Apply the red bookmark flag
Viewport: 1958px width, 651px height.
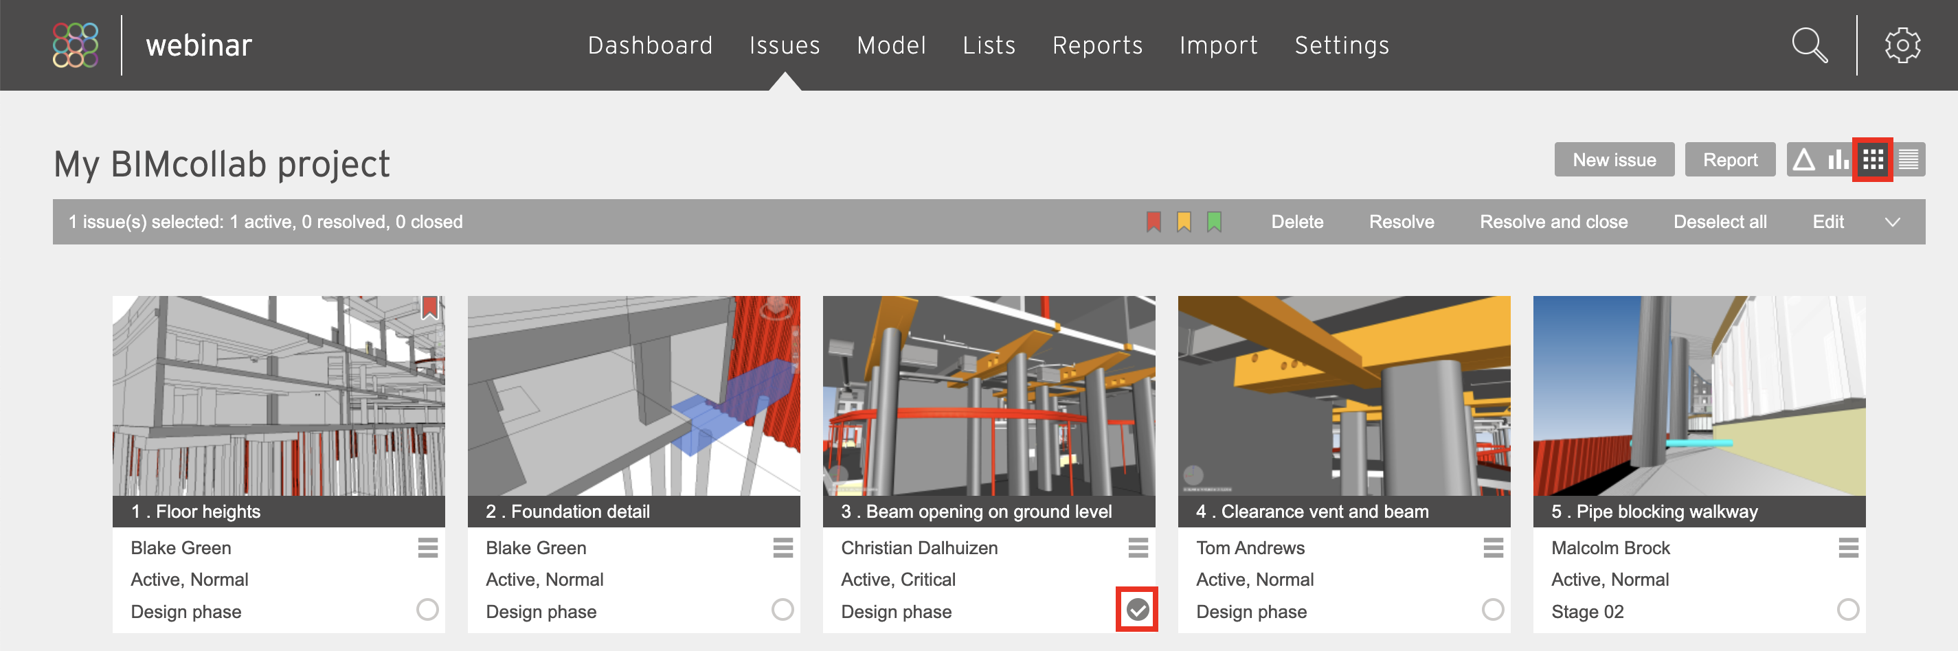click(1153, 222)
